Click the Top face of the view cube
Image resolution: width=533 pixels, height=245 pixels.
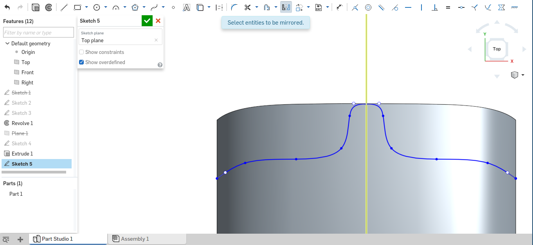coord(497,49)
